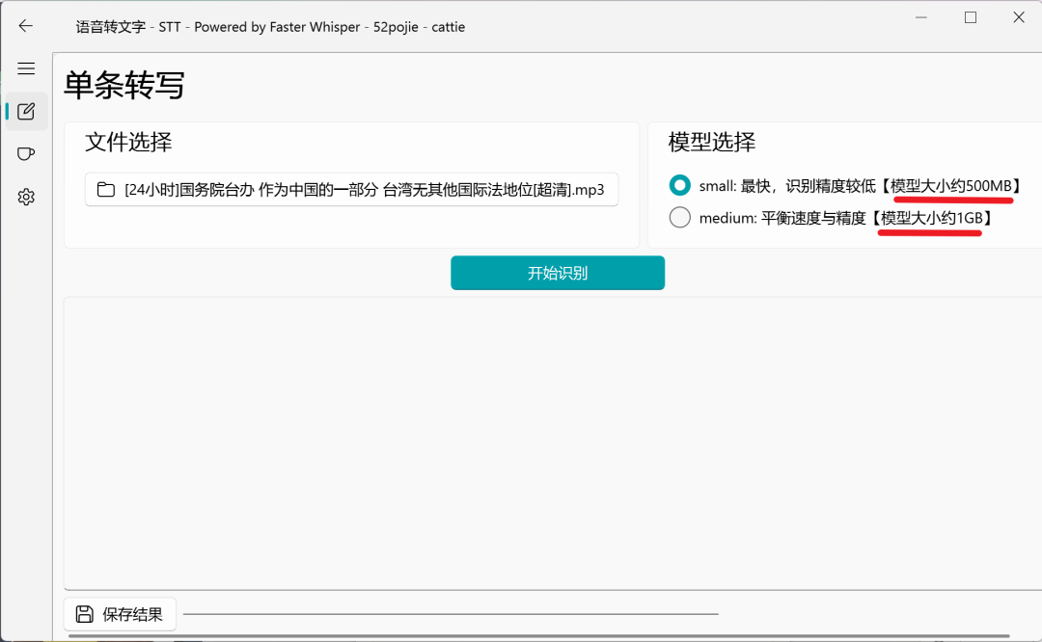
Task: Open settings via the gear icon in the sidebar
Action: tap(26, 197)
